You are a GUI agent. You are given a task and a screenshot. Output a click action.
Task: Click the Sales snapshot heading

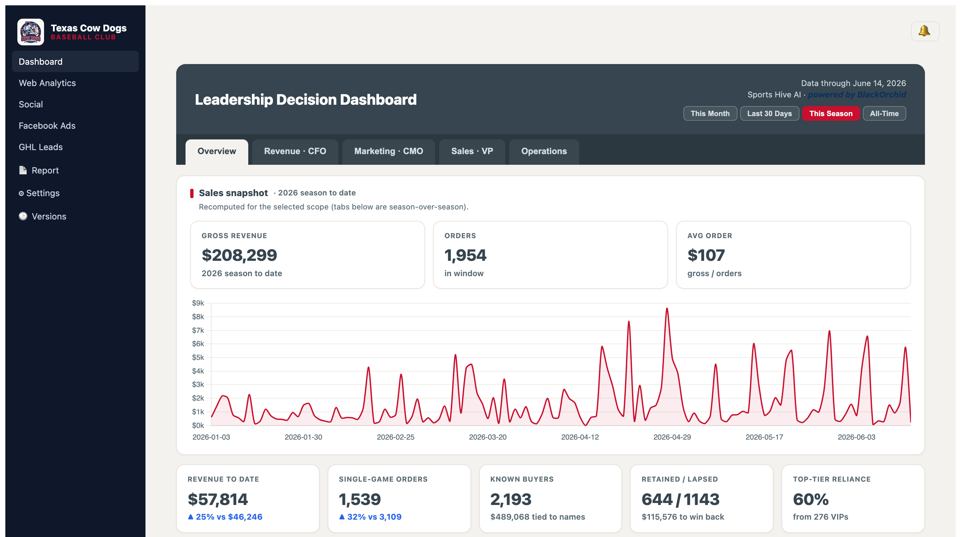coord(233,193)
